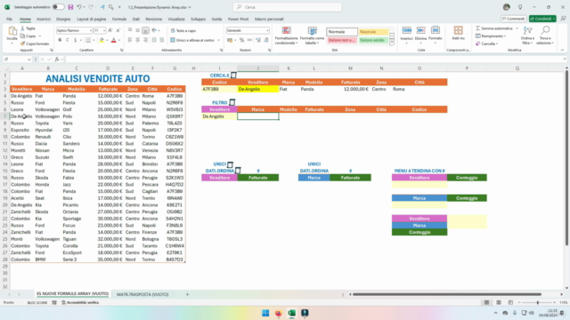Open the font size dropdown

[104, 30]
